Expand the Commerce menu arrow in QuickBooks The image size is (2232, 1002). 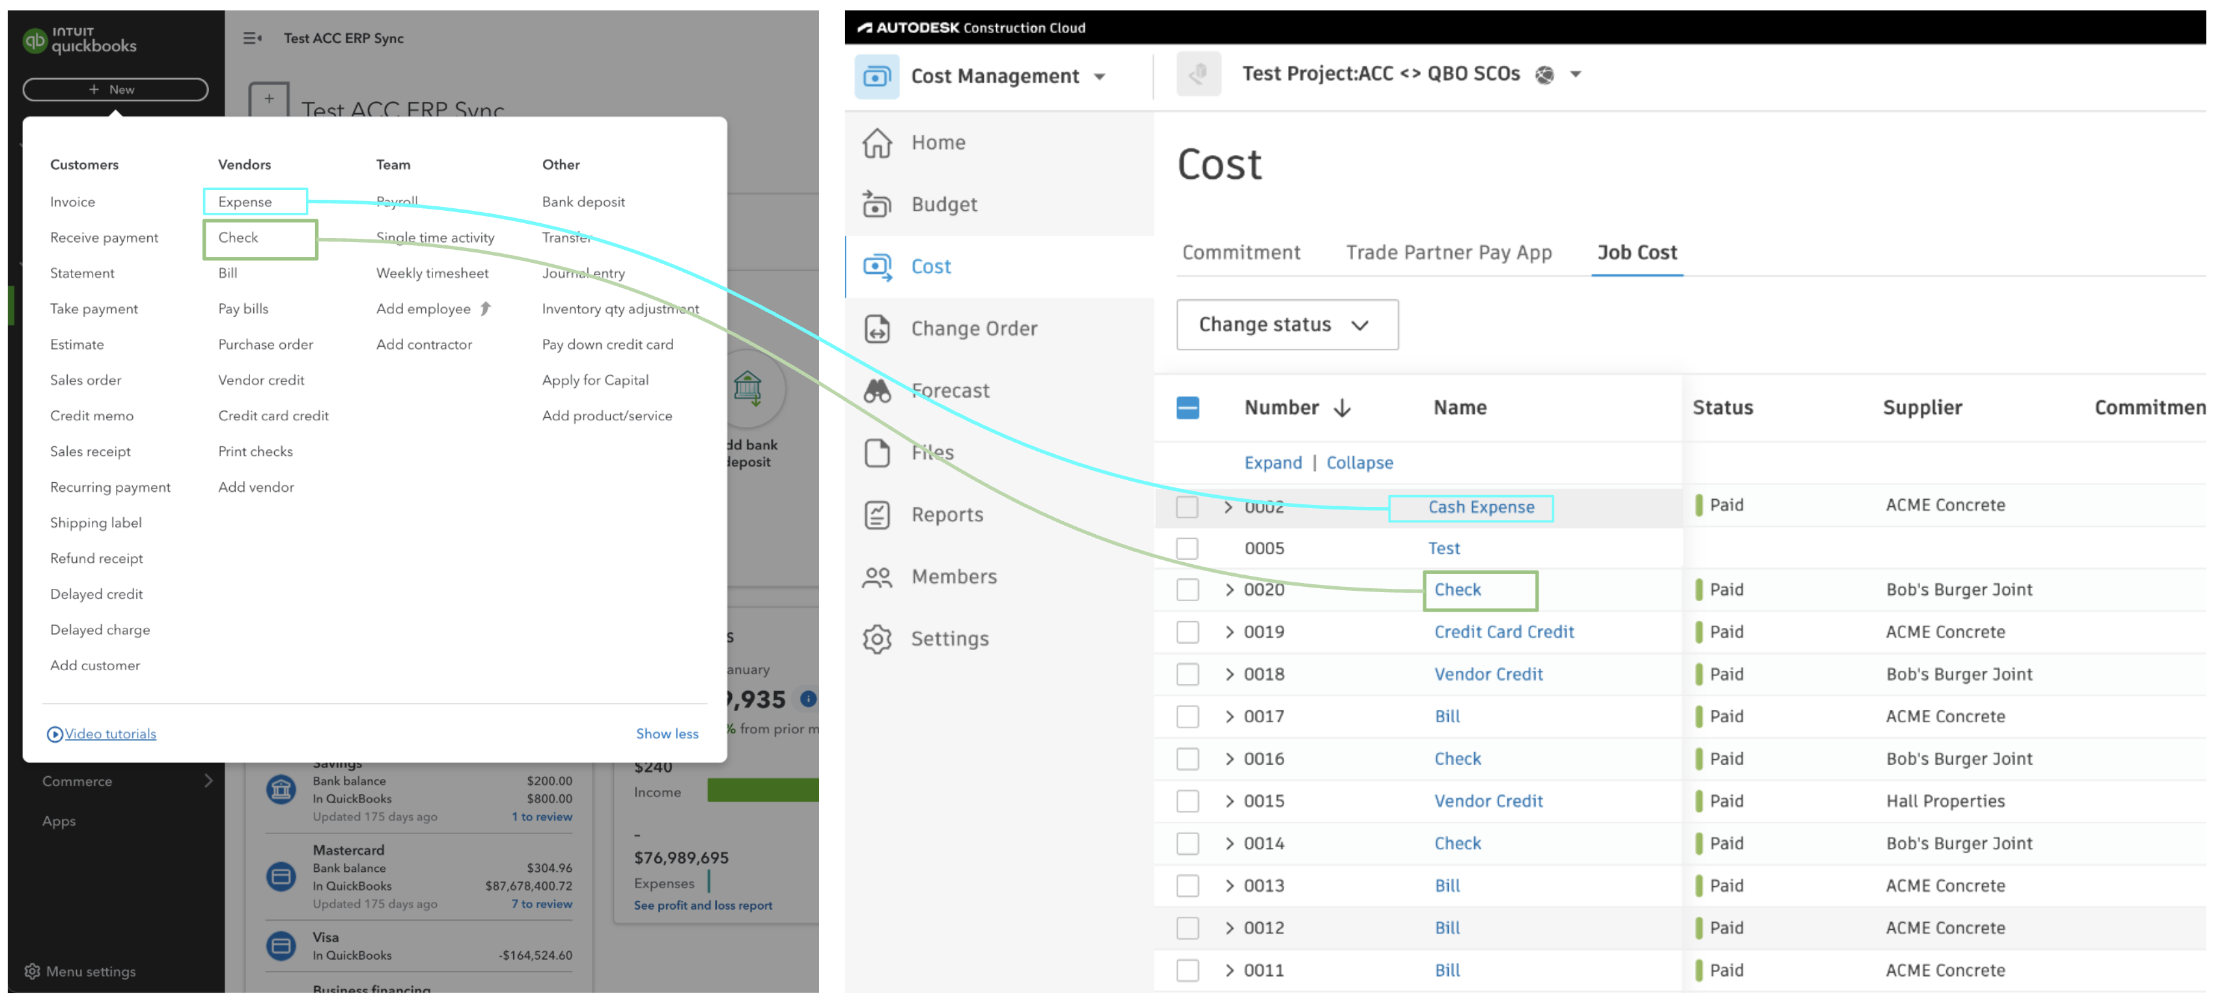tap(208, 781)
